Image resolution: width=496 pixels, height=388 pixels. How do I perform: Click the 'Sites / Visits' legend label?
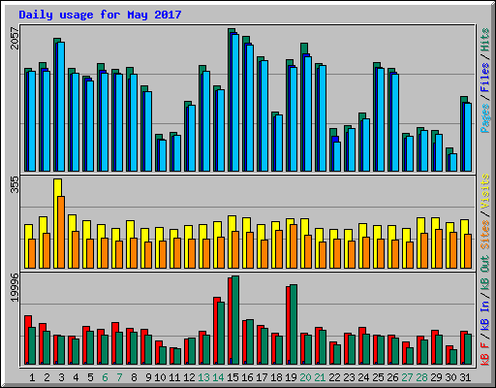[485, 211]
